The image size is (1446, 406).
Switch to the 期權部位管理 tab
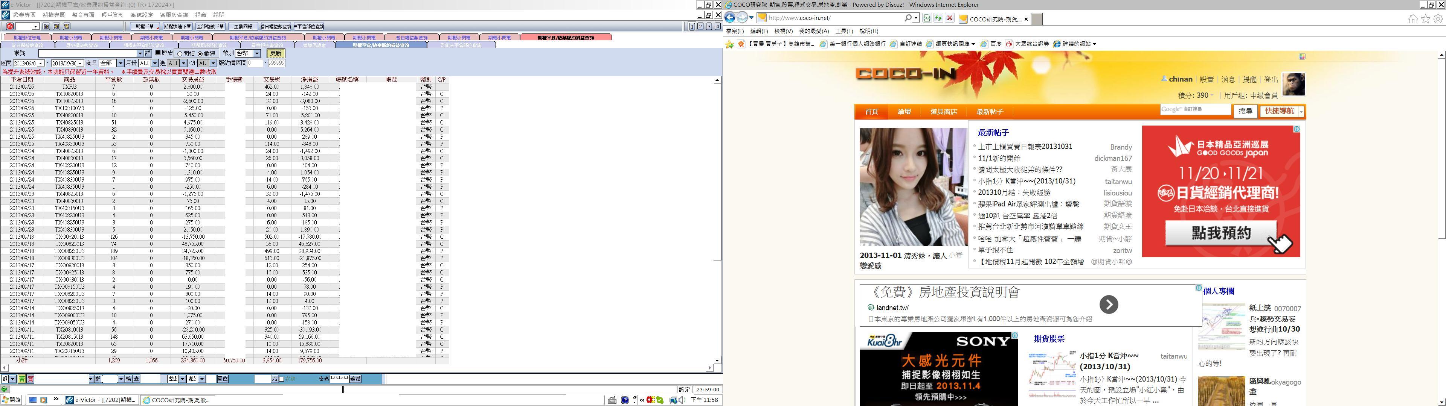coord(27,38)
